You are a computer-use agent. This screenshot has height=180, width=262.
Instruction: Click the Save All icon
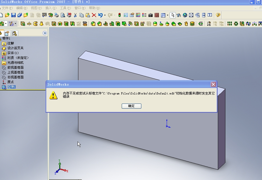pos(20,15)
